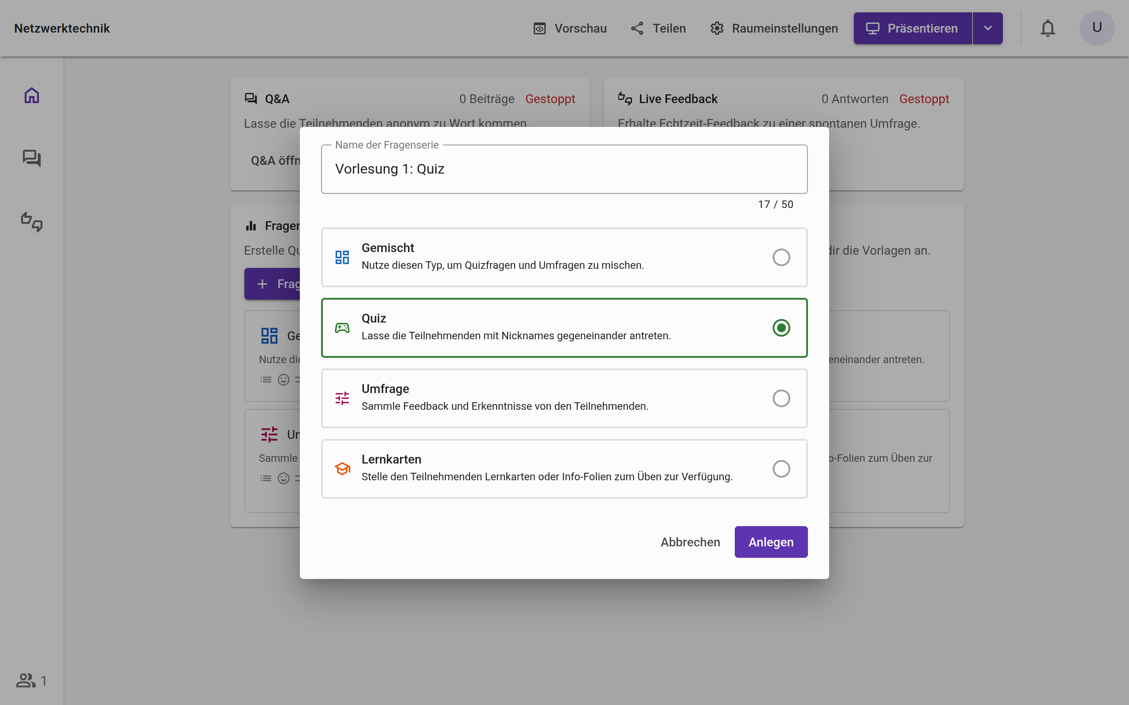Select the Umfrage radio button
Screen dimensions: 1129x705
[x=781, y=398]
